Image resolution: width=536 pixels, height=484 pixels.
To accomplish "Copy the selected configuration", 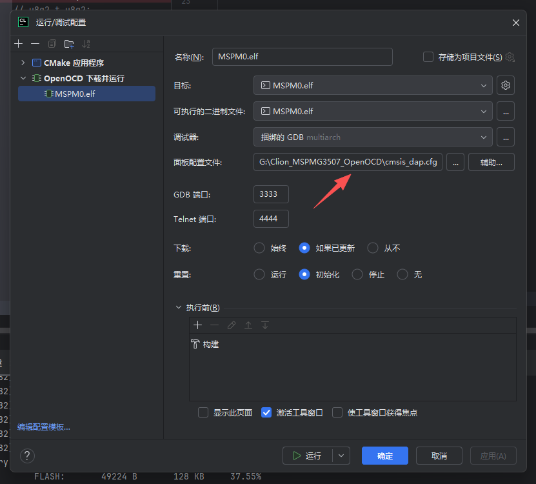I will click(52, 44).
